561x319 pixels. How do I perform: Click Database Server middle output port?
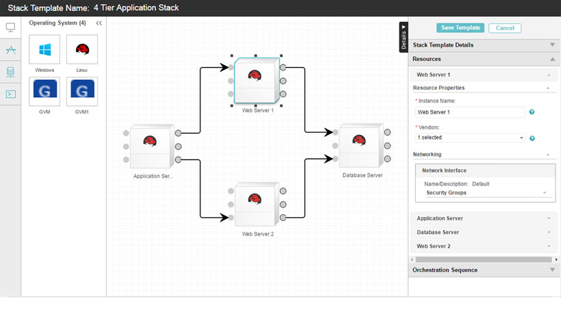coord(387,146)
